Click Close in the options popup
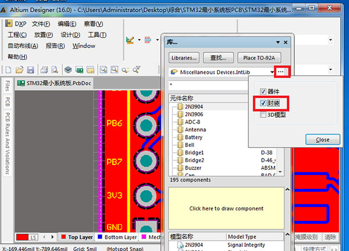The width and height of the screenshot is (349, 251). (x=323, y=139)
